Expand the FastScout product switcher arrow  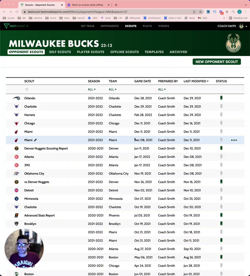point(27,26)
